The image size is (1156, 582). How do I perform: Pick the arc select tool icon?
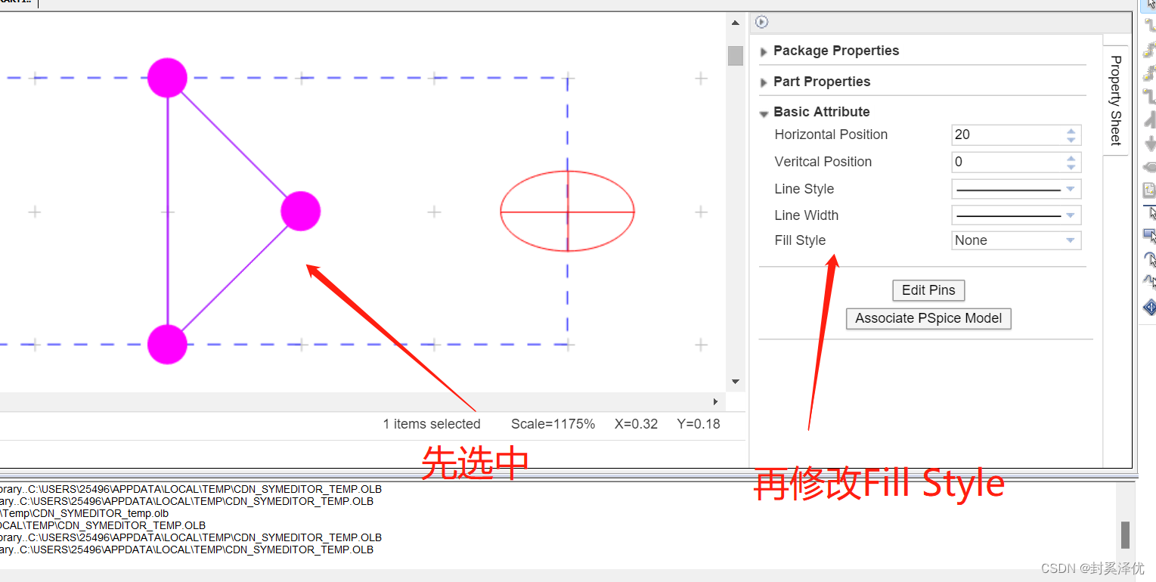tap(1150, 259)
